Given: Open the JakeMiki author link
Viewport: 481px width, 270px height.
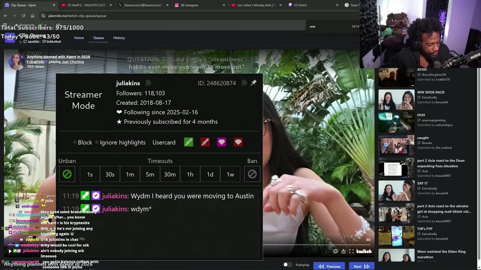Looking at the screenshot, I should [x=31, y=42].
